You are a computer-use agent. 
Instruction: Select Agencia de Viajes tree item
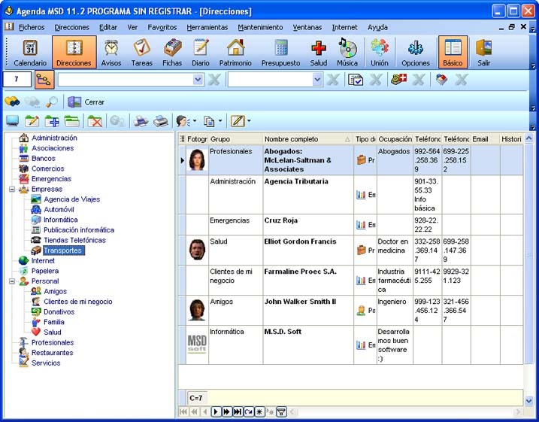(x=72, y=199)
